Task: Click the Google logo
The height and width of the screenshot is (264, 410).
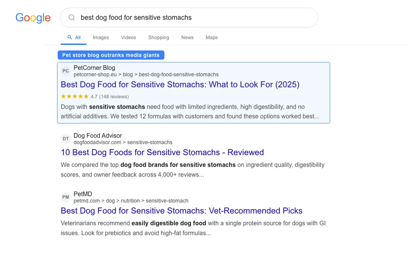Action: click(33, 18)
